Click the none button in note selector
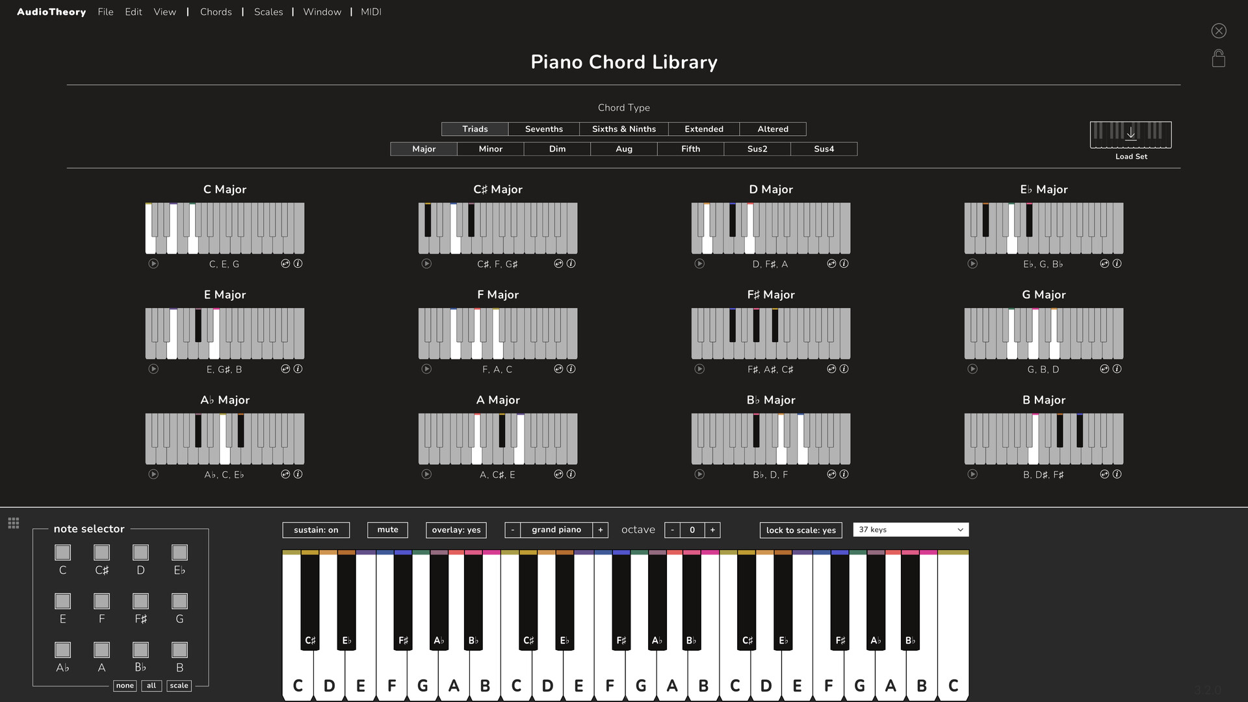1248x702 pixels. pyautogui.click(x=125, y=686)
